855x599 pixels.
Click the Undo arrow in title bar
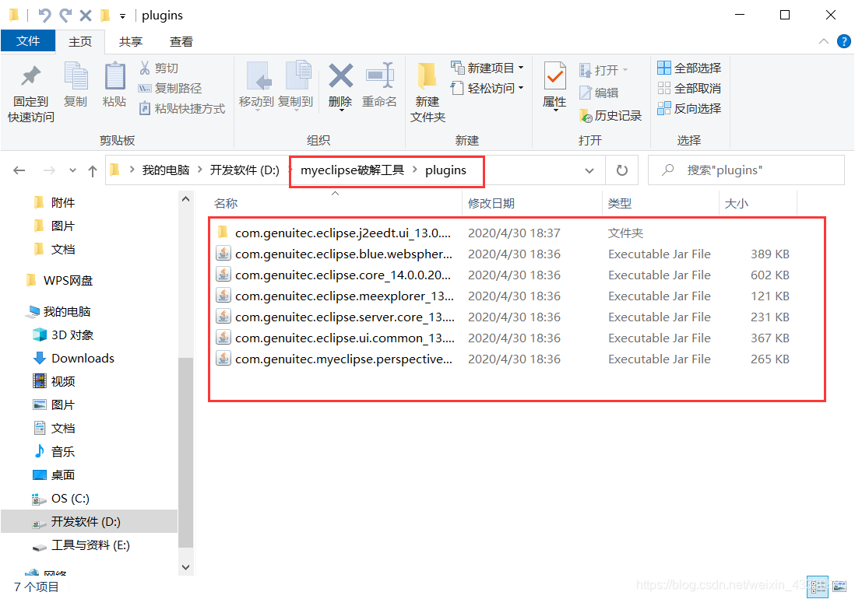click(x=44, y=16)
